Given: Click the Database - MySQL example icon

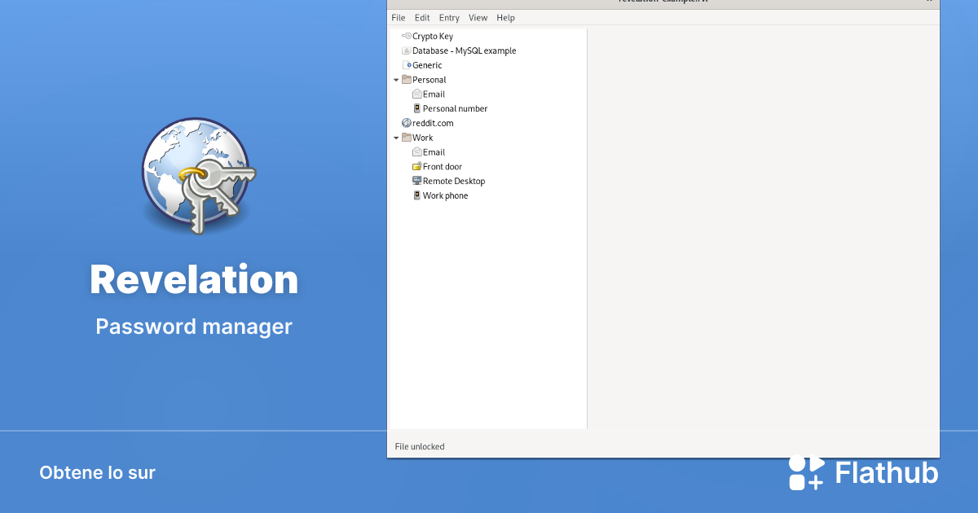Looking at the screenshot, I should [405, 50].
